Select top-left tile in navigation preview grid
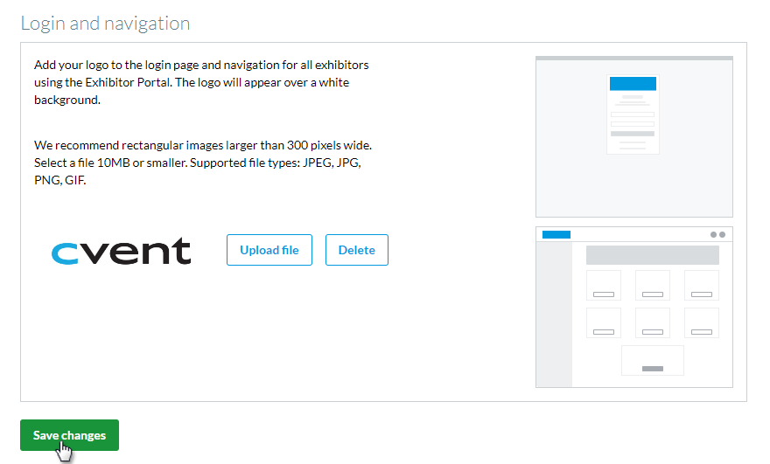The image size is (770, 464). (x=603, y=285)
